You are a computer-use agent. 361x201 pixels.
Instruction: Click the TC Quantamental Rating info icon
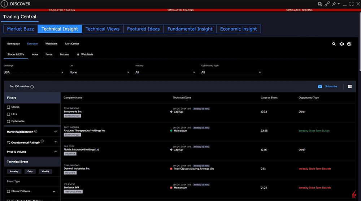[42, 141]
